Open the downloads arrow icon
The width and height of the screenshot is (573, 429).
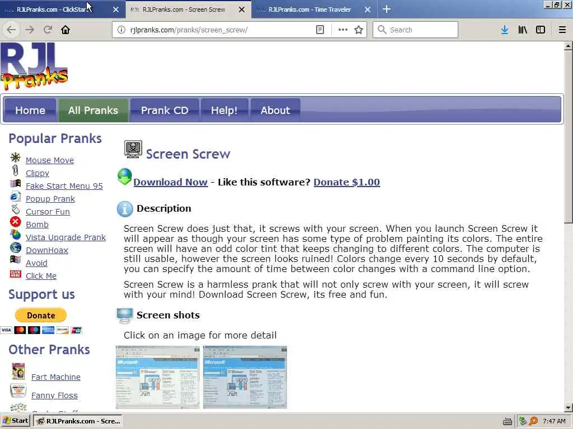click(505, 30)
